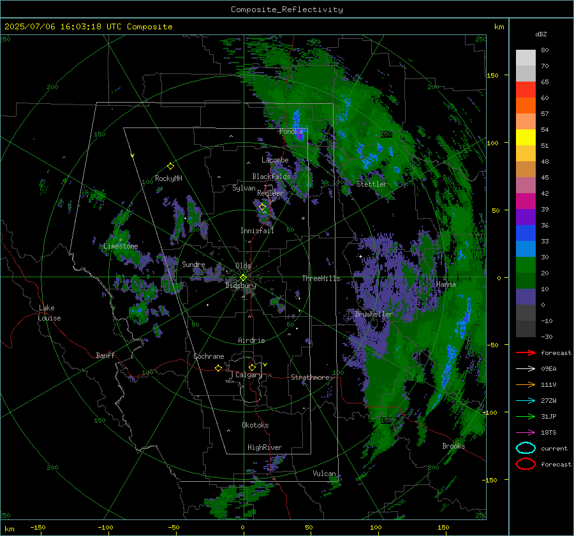Select the 0 dBZ purple-blue color swatch
Image resolution: width=574 pixels, height=536 pixels.
(x=526, y=296)
